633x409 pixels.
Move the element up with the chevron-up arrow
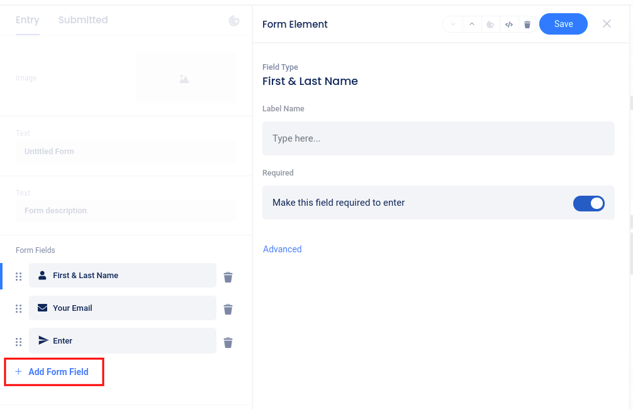(471, 25)
